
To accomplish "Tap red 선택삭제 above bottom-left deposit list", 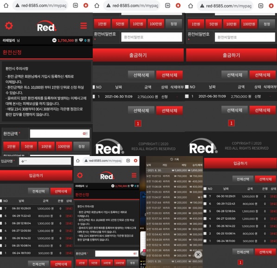I will 61,191.
